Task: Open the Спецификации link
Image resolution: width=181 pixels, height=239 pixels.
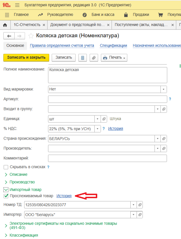Action: 114,46
